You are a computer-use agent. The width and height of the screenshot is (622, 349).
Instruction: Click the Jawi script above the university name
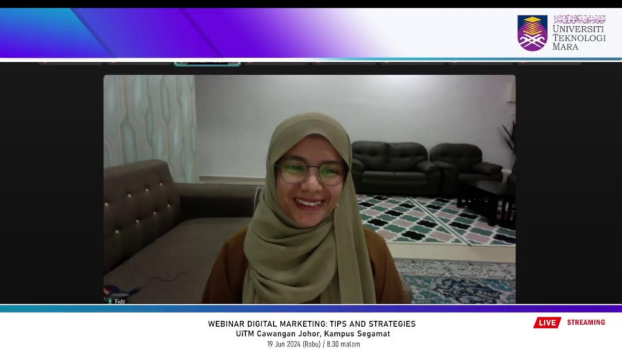(x=579, y=19)
